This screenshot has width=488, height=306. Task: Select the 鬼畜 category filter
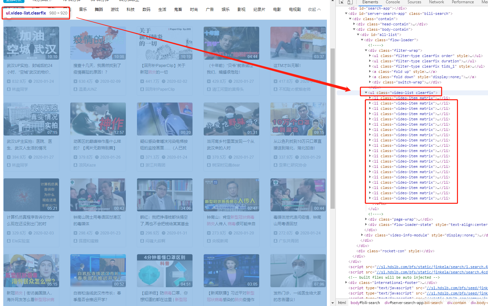(x=178, y=10)
